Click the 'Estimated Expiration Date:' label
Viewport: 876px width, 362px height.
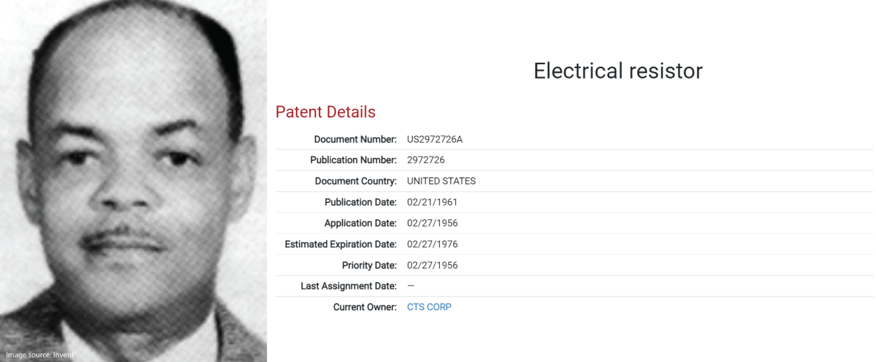click(340, 244)
